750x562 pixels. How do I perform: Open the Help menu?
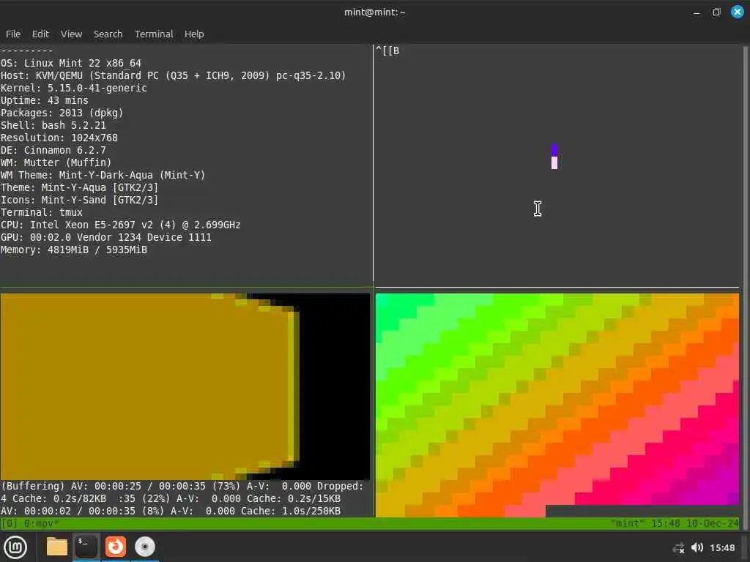tap(194, 34)
